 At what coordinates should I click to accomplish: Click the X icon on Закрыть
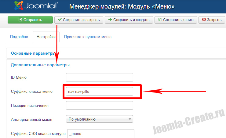203,20
